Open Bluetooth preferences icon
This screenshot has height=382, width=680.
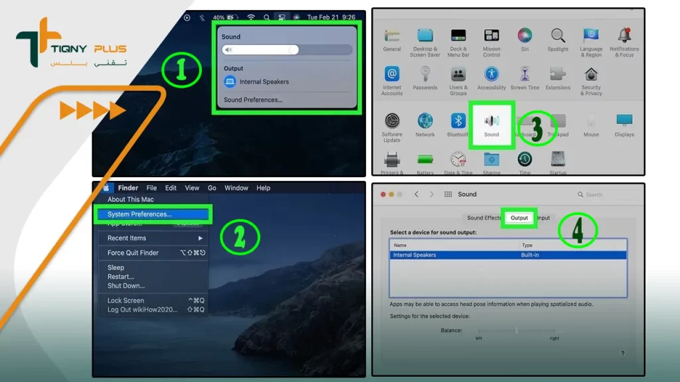(x=458, y=121)
